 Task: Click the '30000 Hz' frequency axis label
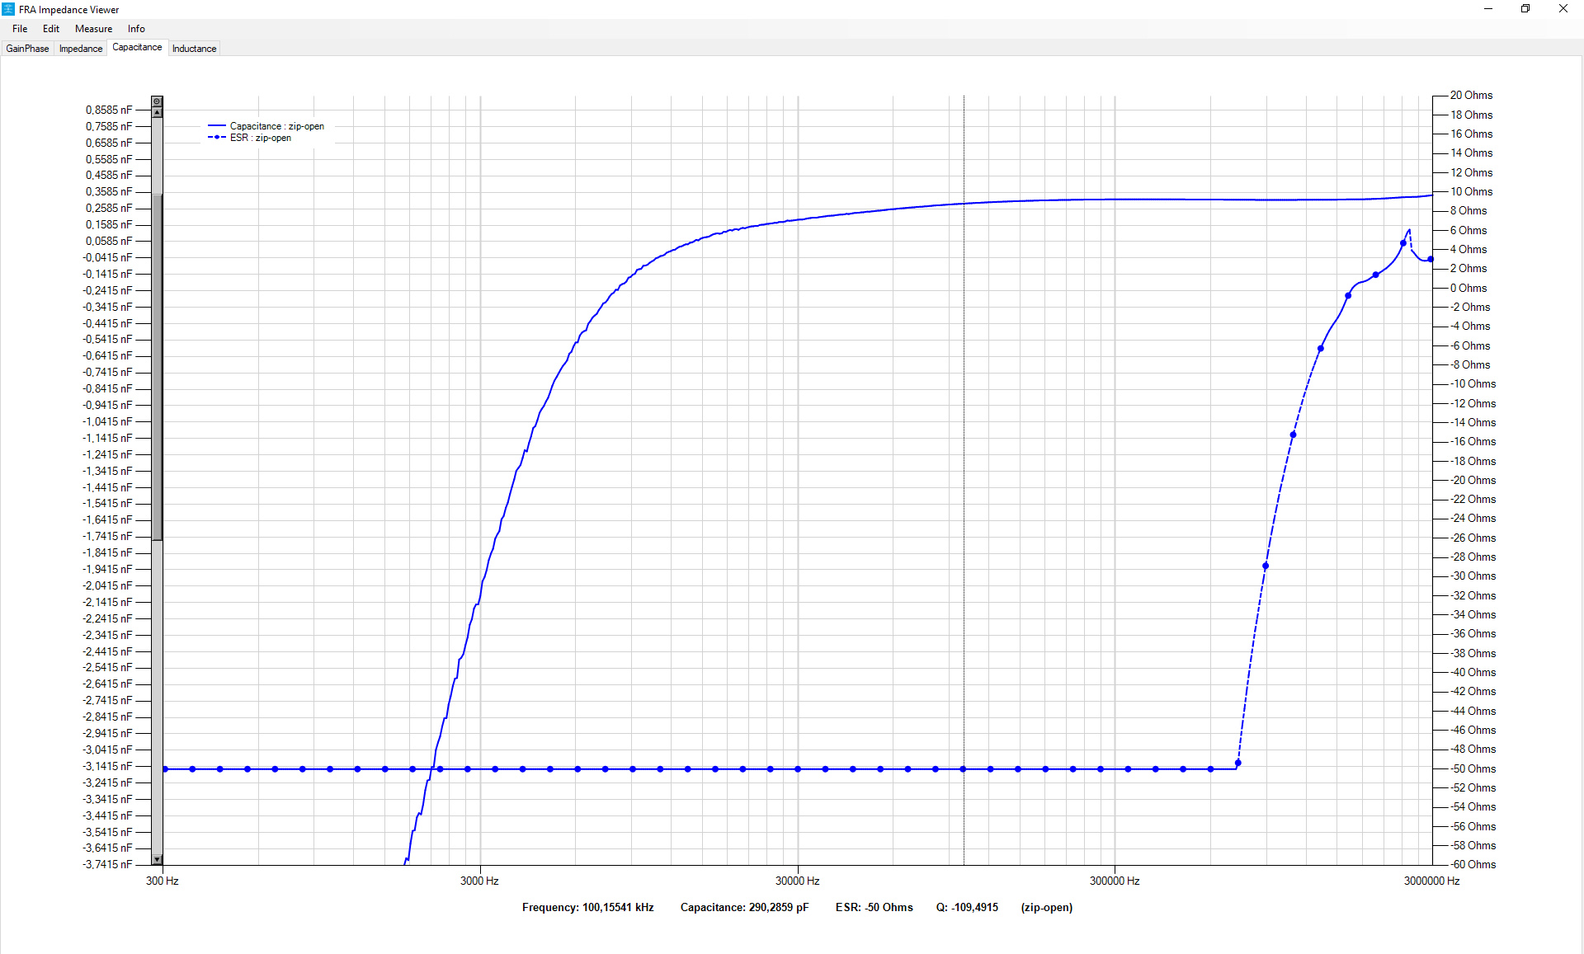(x=797, y=881)
